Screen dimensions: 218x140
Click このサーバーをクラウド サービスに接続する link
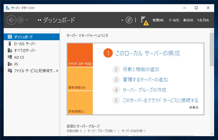click(160, 100)
